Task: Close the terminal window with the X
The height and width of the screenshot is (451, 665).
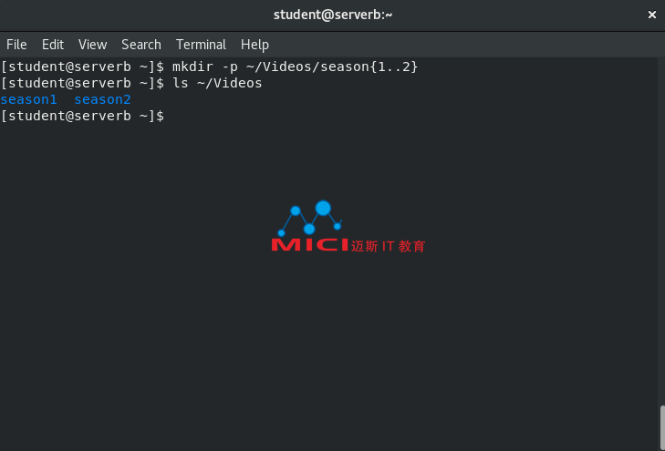Action: pyautogui.click(x=652, y=15)
